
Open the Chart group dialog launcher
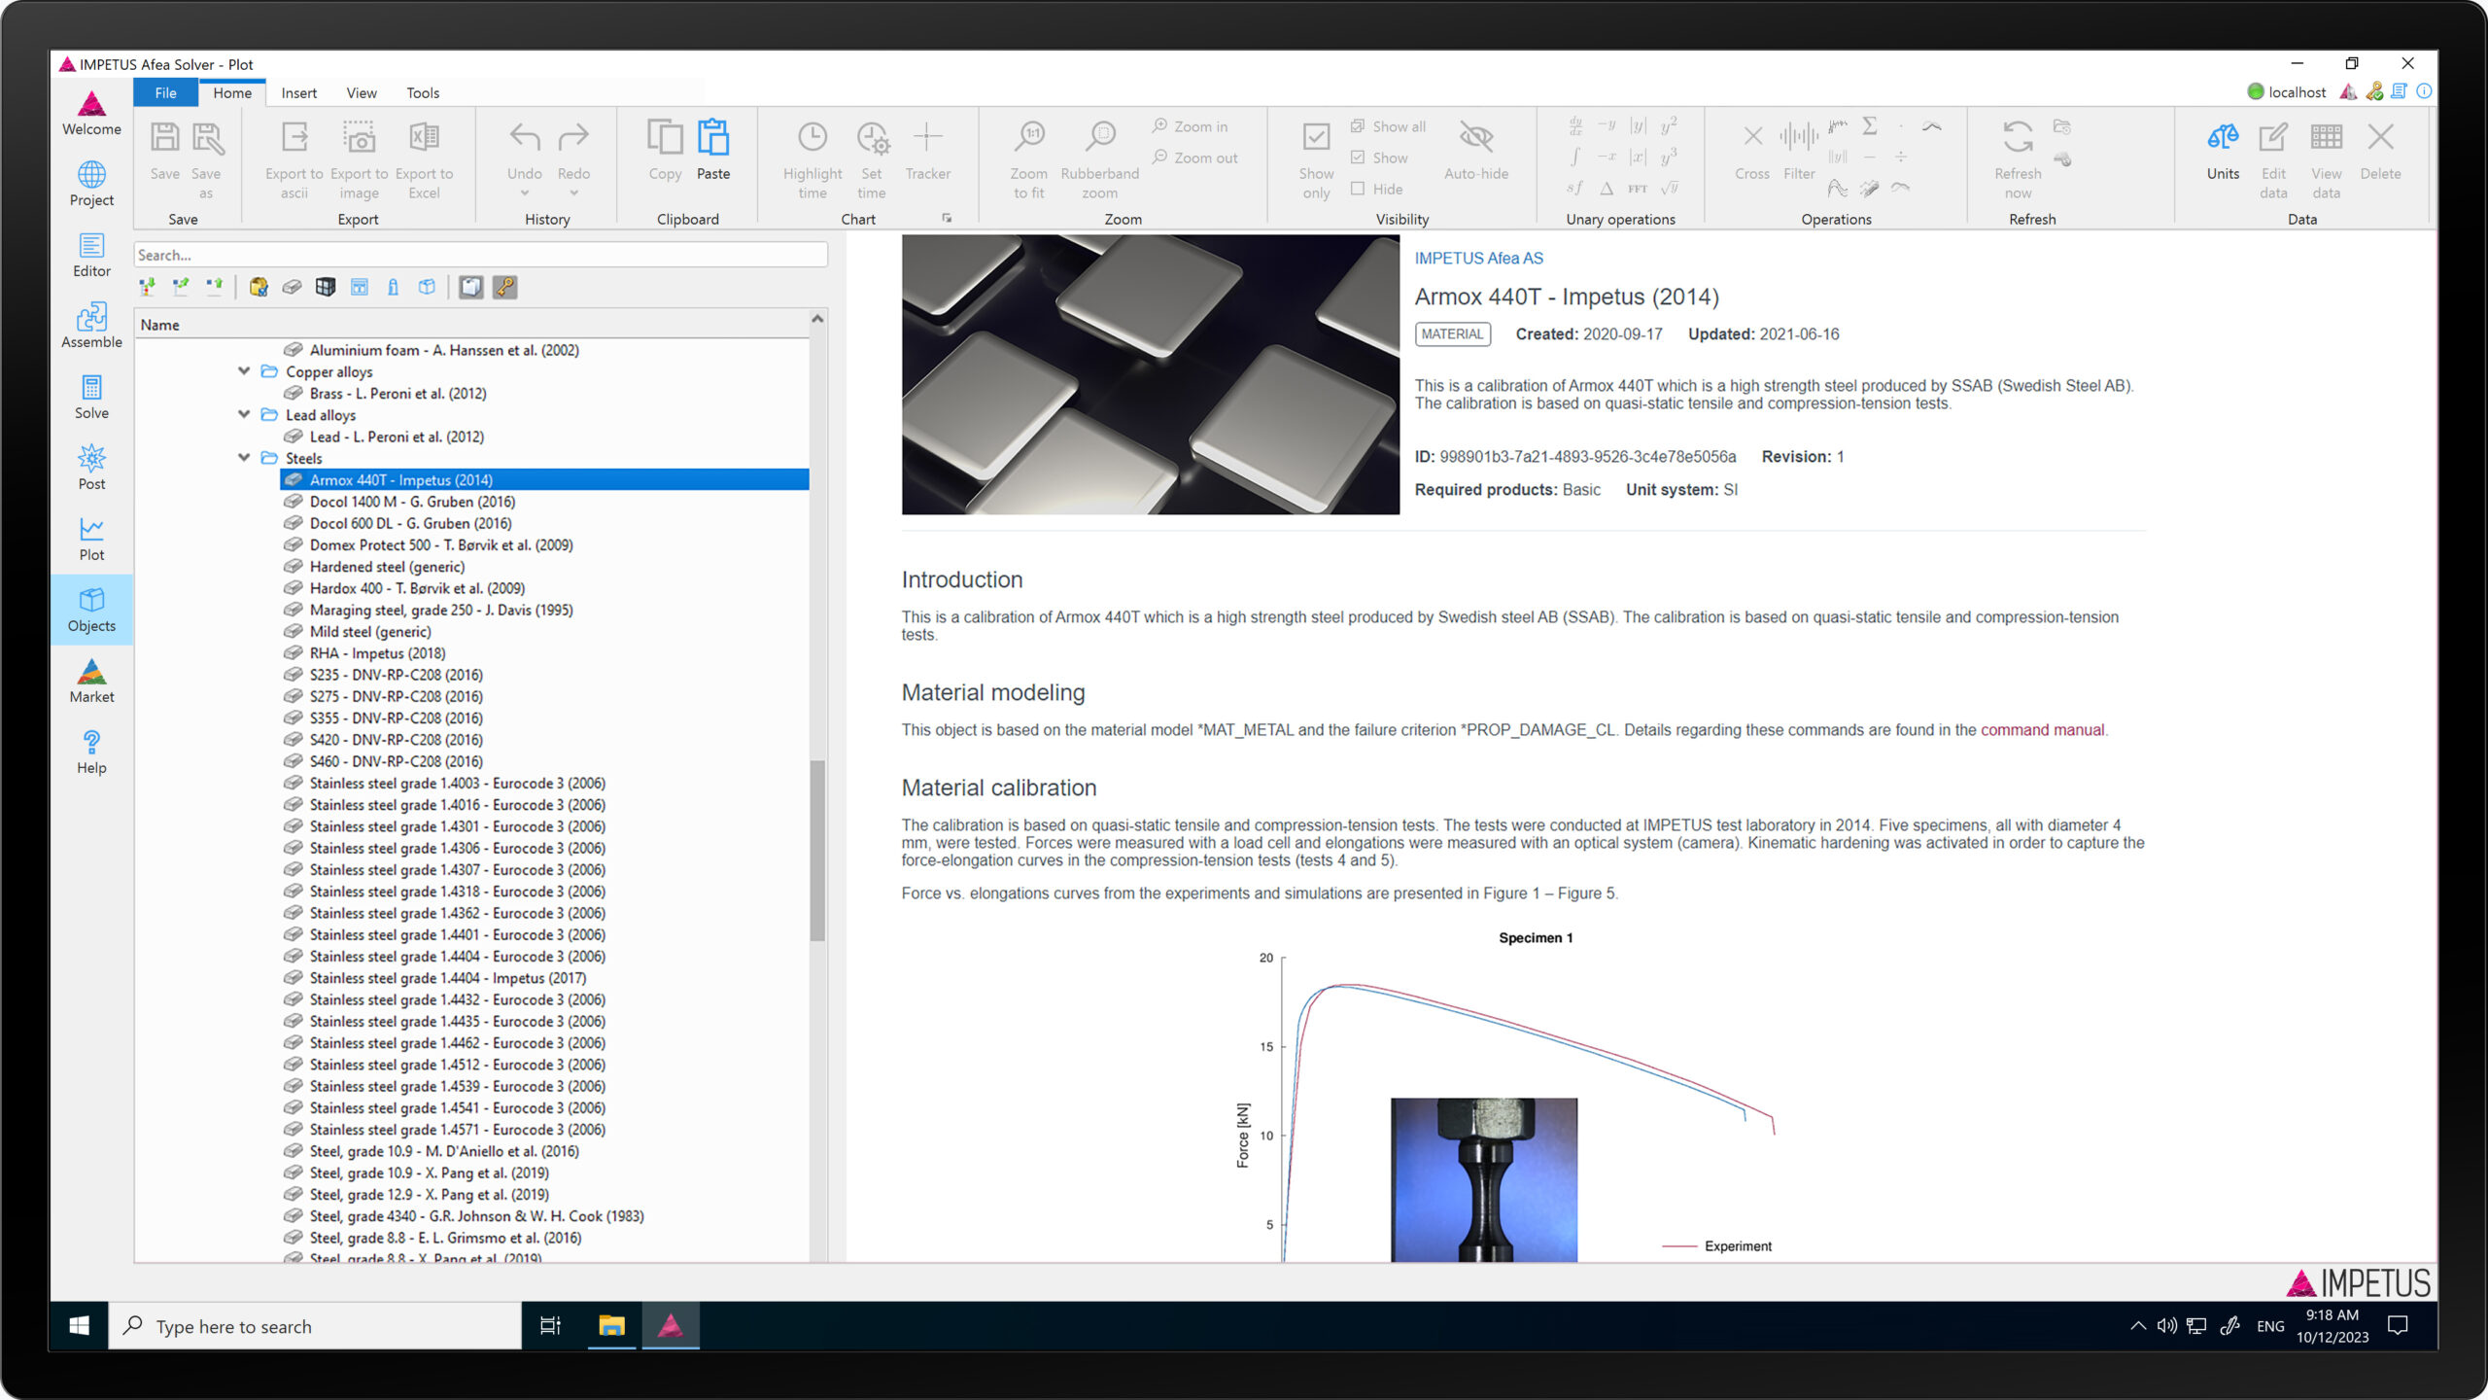[947, 219]
